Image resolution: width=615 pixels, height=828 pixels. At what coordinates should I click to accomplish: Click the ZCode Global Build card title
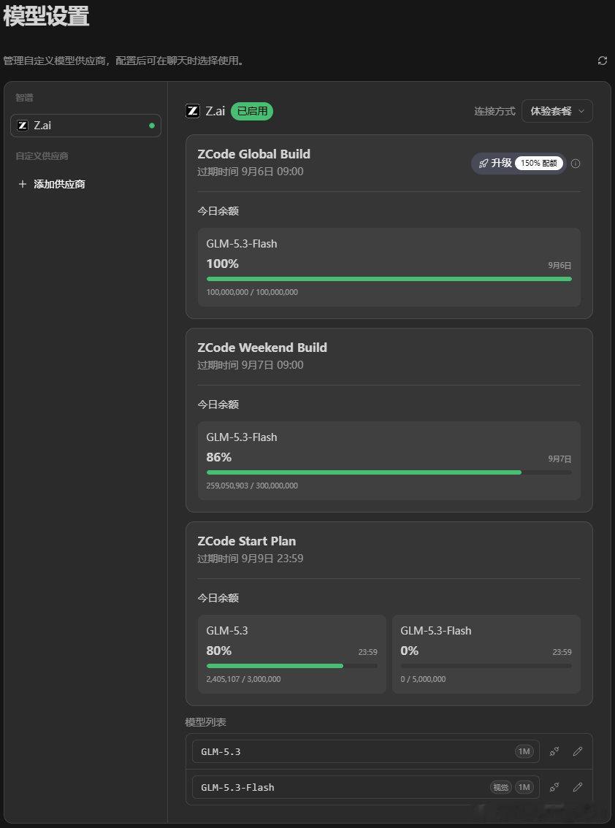(x=253, y=154)
